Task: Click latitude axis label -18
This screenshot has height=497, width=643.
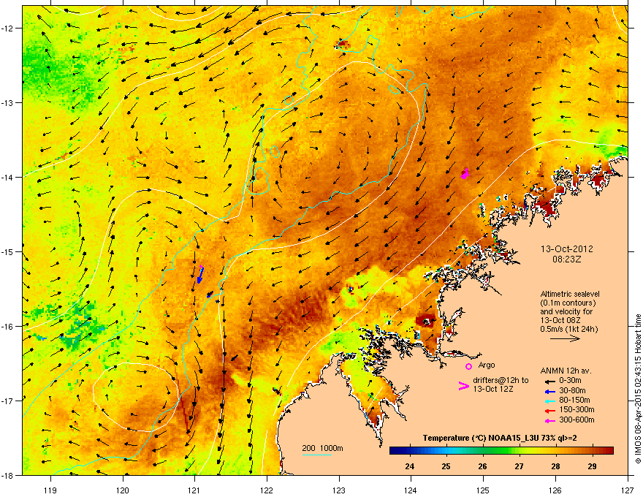Action: (x=8, y=475)
